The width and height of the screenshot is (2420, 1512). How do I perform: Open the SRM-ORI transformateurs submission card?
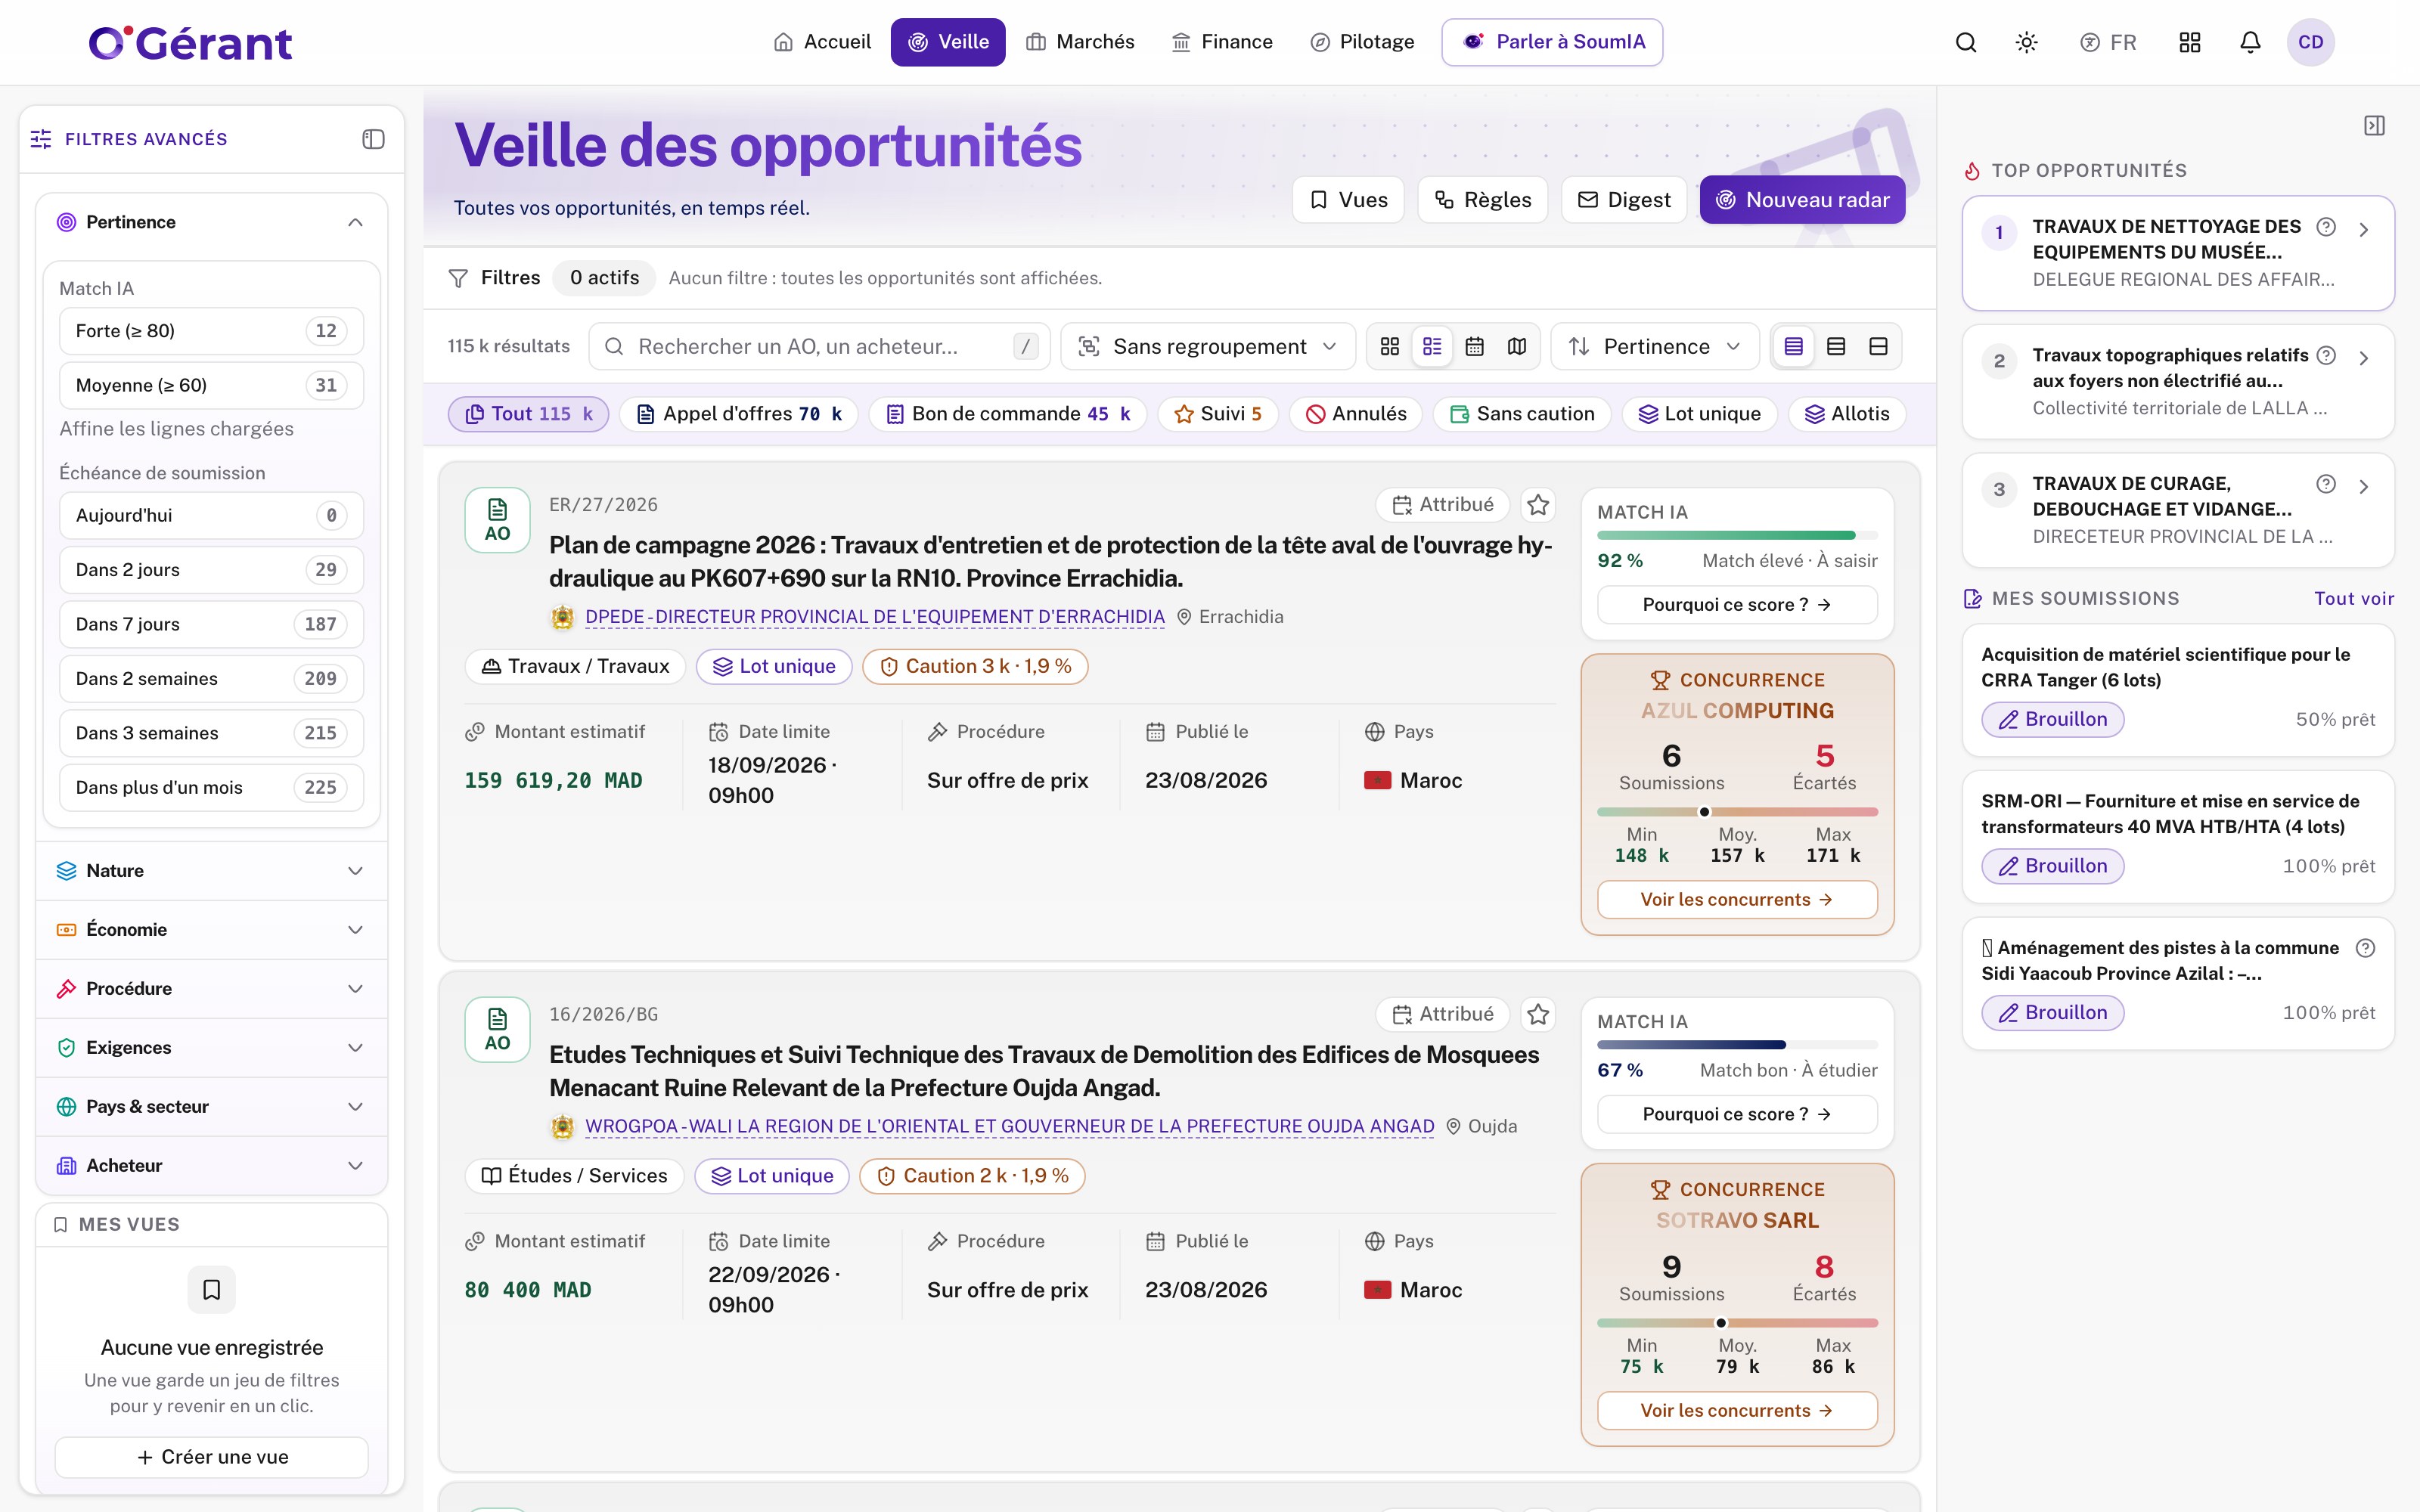[x=2178, y=837]
